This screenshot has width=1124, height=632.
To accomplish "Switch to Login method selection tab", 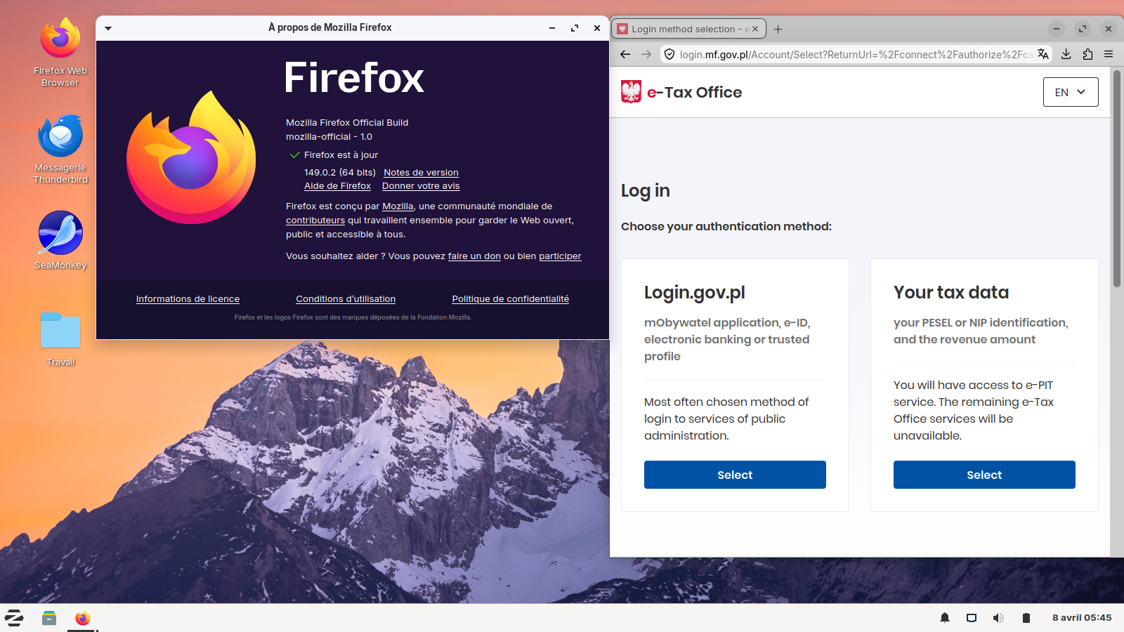I will [688, 29].
